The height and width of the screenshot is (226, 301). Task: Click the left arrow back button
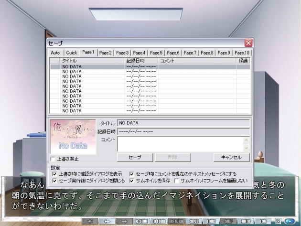coord(108,222)
